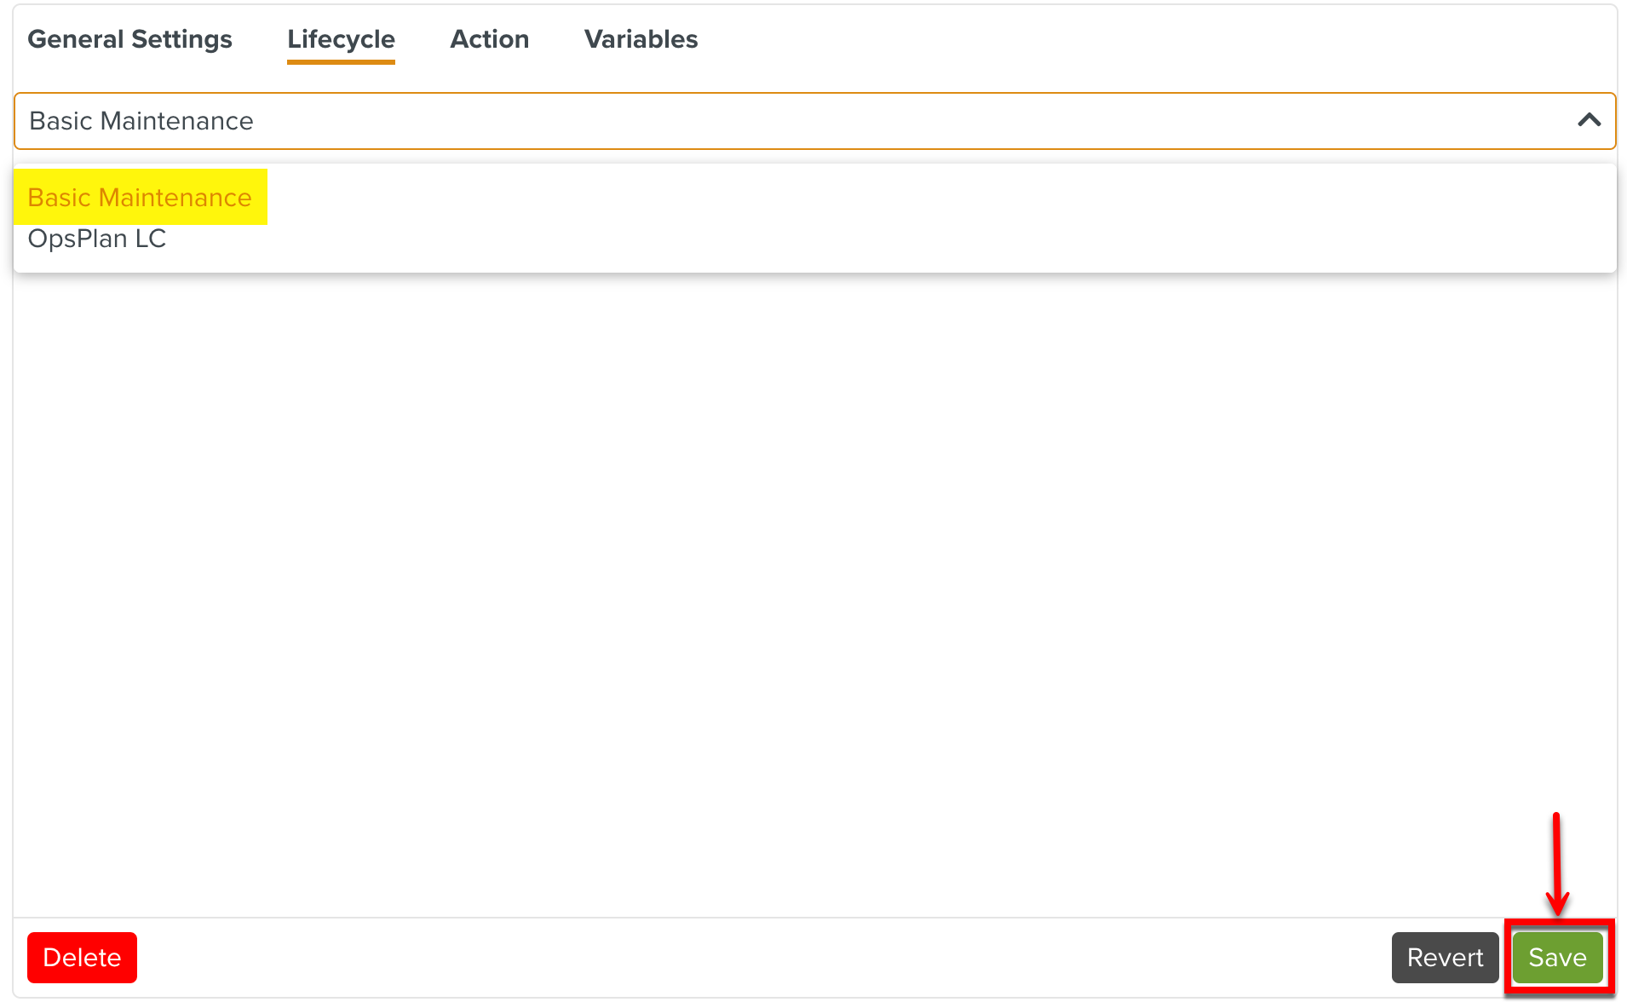Click the Basic Maintenance text in the input box
This screenshot has width=1627, height=1002.
(x=141, y=121)
